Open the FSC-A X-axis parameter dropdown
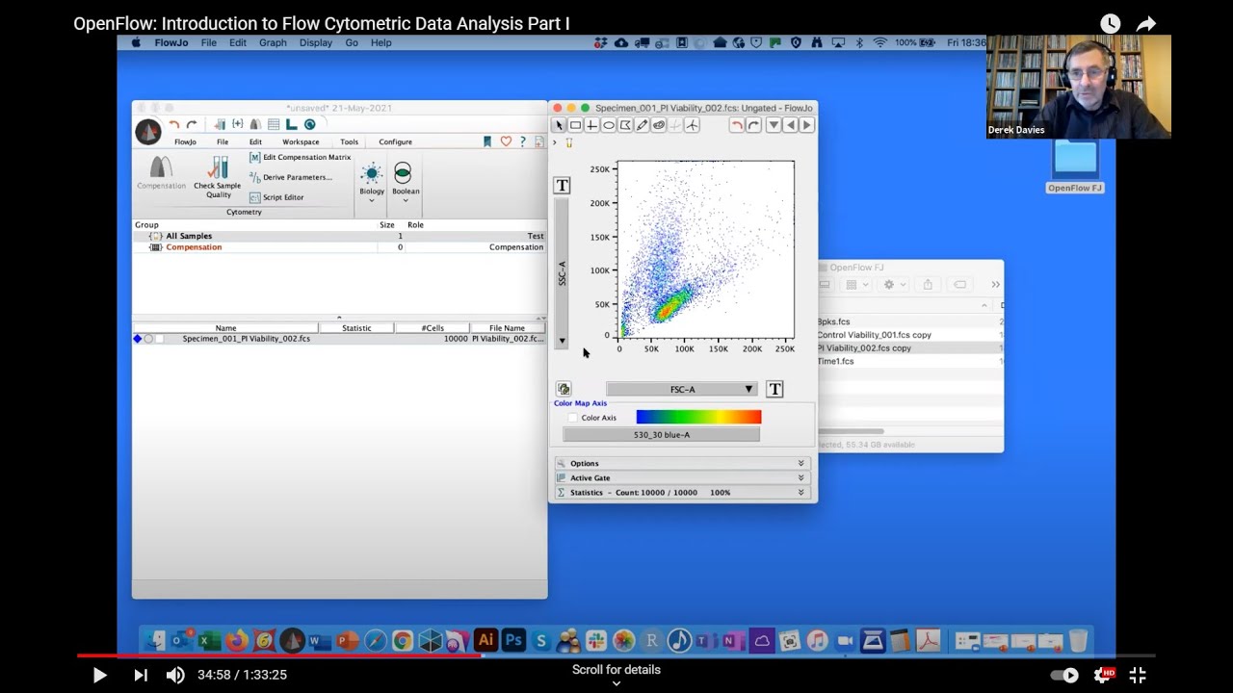 pyautogui.click(x=682, y=389)
